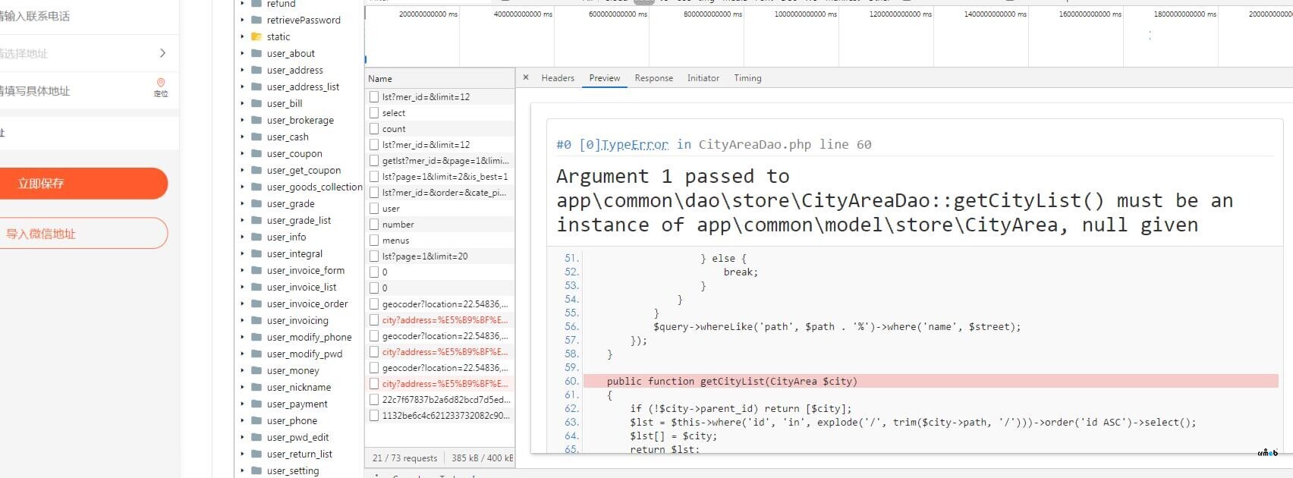Click the user_info folder icon

tap(256, 237)
